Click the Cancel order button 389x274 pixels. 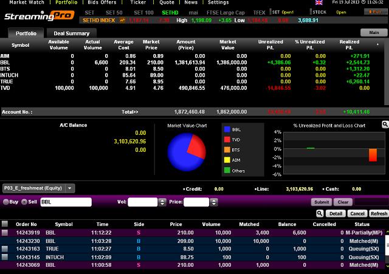coord(357,213)
